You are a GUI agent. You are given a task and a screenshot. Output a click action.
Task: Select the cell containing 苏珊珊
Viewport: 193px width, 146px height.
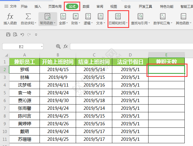(25, 139)
